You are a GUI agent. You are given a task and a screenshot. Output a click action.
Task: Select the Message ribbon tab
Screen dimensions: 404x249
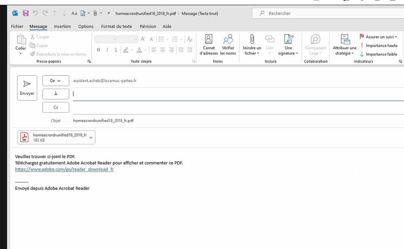point(38,26)
